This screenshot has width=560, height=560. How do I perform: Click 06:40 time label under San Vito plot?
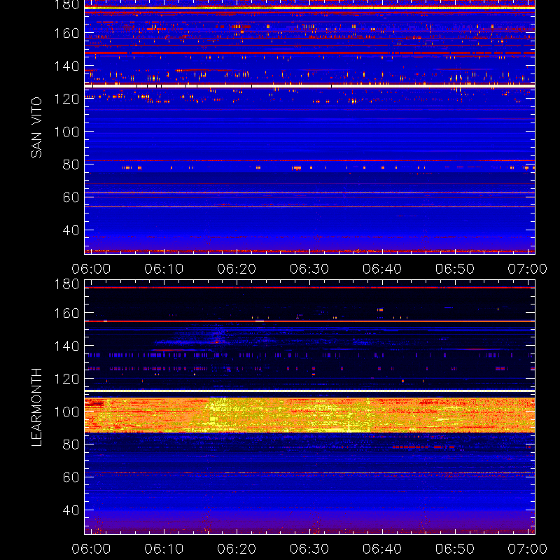(x=382, y=269)
